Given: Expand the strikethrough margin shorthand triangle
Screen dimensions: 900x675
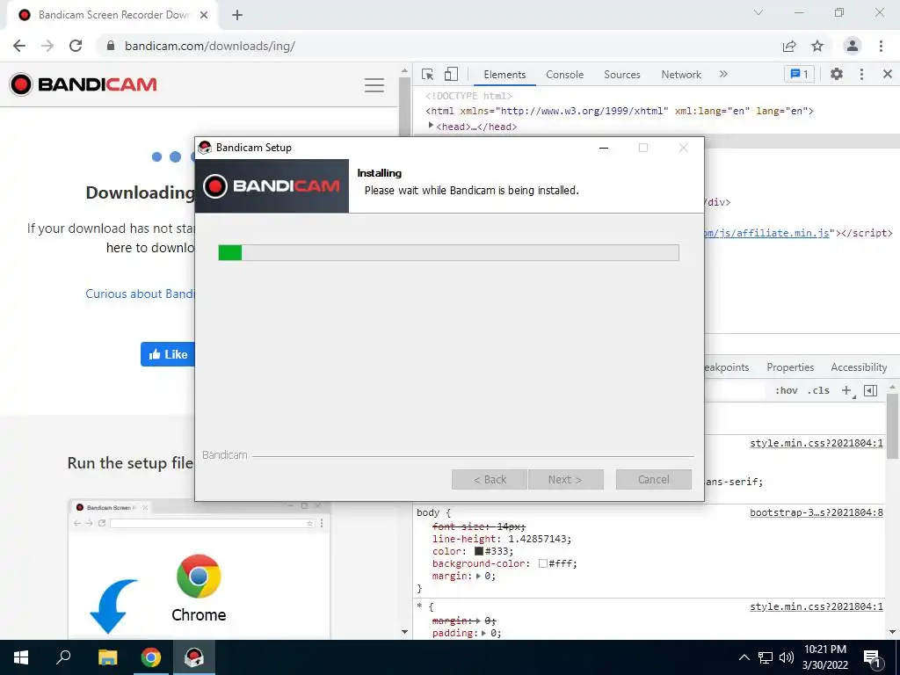Looking at the screenshot, I should (x=479, y=621).
